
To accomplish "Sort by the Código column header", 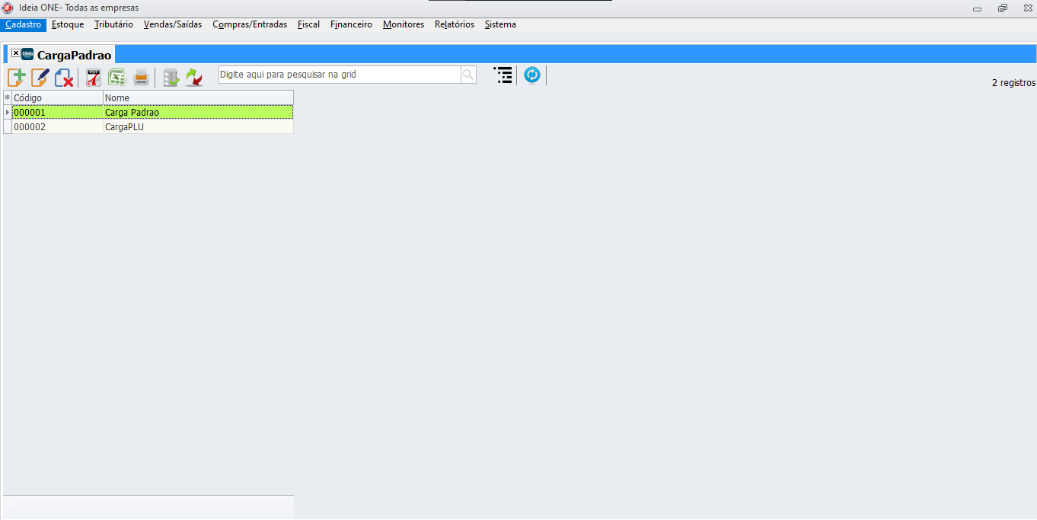I will (x=57, y=97).
